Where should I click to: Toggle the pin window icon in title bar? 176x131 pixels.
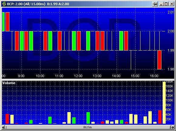(155, 4)
